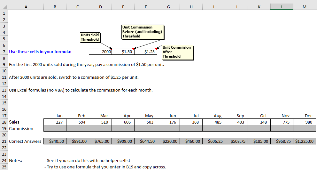
Task: Click correct answer $220.00
Action: click(168, 141)
